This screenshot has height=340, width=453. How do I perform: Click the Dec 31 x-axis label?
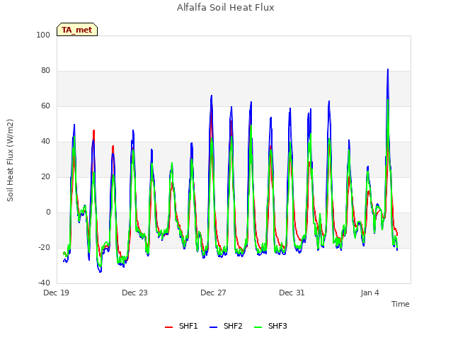292,293
